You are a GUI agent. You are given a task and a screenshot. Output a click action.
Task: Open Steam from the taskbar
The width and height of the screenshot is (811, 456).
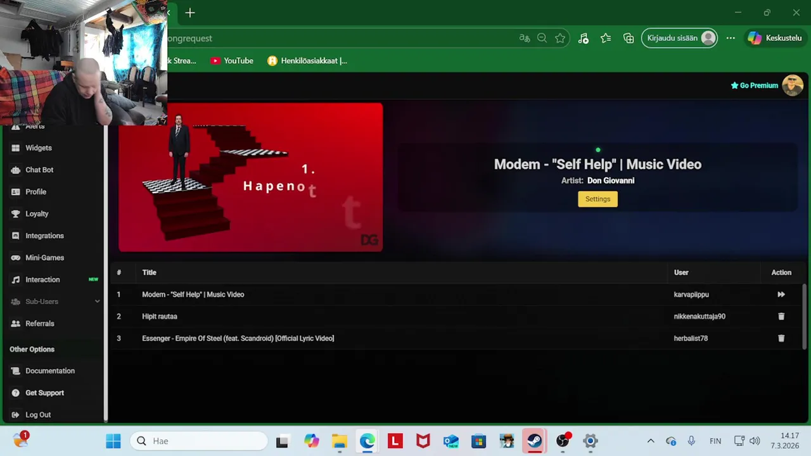[534, 441]
